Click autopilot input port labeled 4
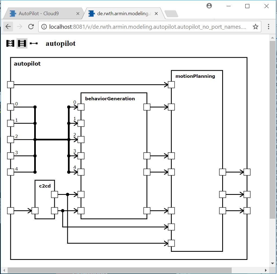The image size is (277, 274). coord(11,172)
